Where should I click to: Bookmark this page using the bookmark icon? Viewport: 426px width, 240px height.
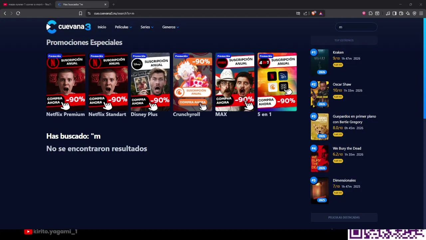pyautogui.click(x=80, y=13)
